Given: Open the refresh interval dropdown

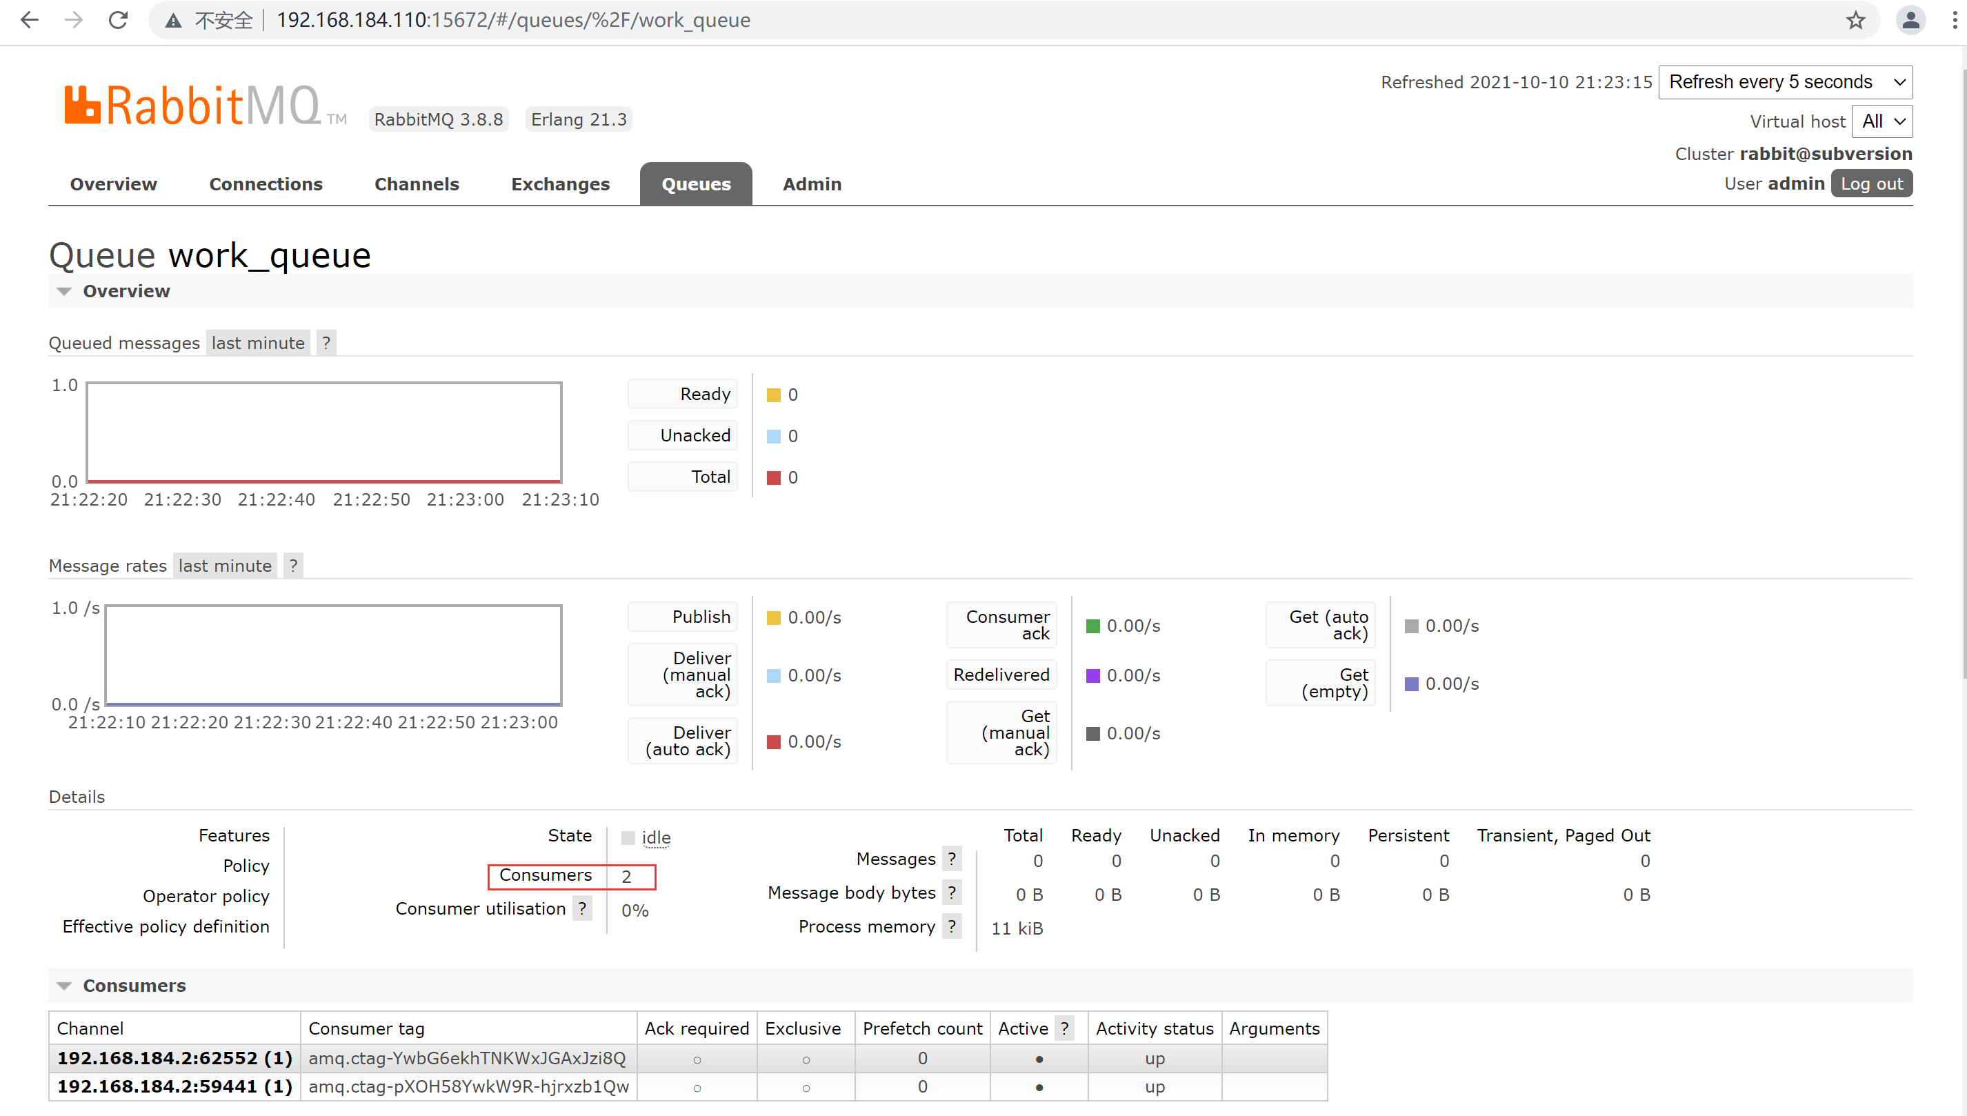Looking at the screenshot, I should pyautogui.click(x=1786, y=82).
